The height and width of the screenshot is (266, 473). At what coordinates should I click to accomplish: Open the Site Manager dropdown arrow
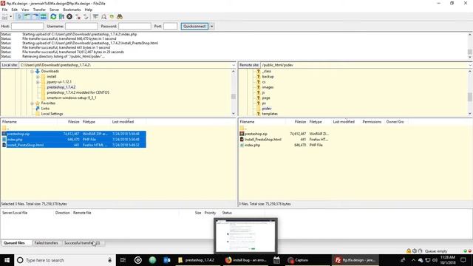pyautogui.click(x=11, y=16)
